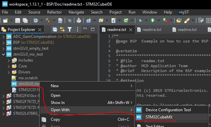
Task: Choose Open in the context menu
Action: pyautogui.click(x=88, y=95)
